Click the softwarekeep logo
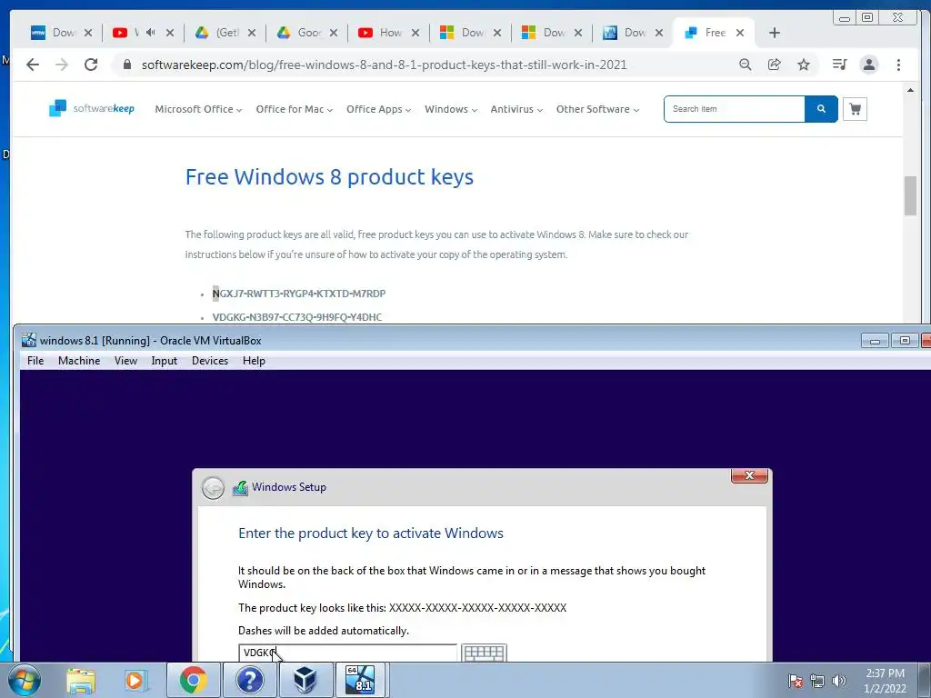Viewport: 931px width, 698px height. click(x=92, y=109)
